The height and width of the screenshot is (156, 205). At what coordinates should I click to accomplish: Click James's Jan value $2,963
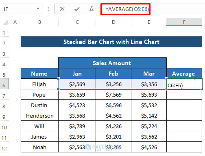pos(77,137)
